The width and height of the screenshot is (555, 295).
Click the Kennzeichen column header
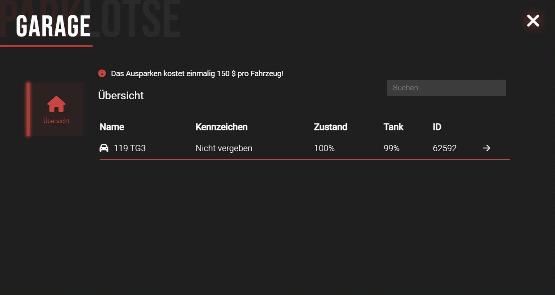(221, 127)
